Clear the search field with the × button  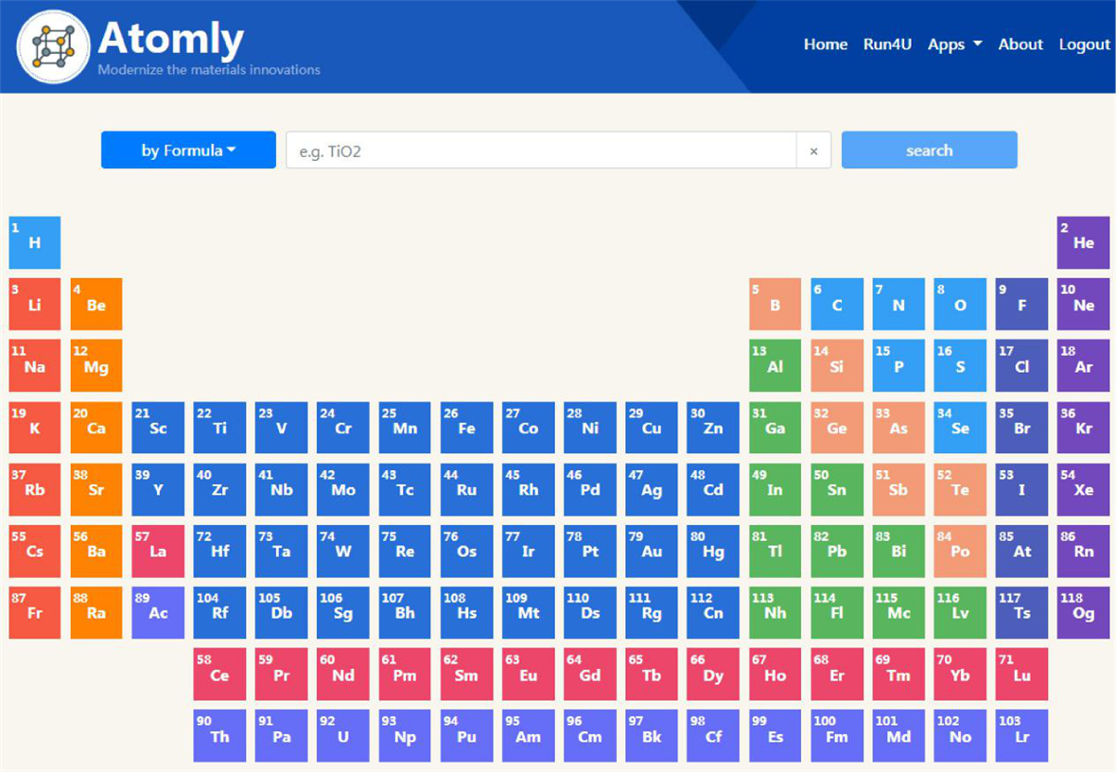pos(813,150)
